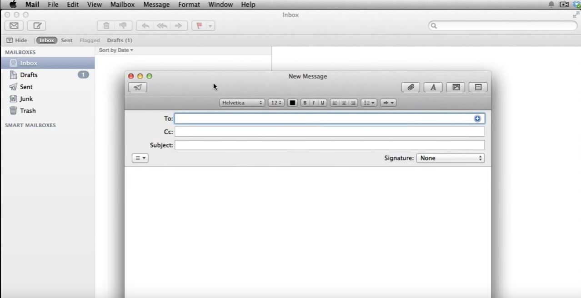The image size is (581, 298).
Task: Open the Format menu
Action: 189,5
